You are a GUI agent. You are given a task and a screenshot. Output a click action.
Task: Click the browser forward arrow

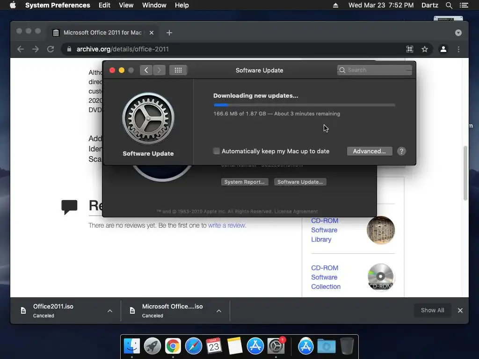tap(36, 49)
